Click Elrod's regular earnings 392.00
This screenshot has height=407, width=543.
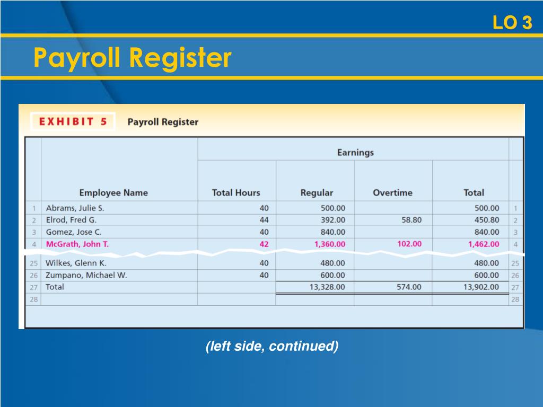[x=333, y=220]
